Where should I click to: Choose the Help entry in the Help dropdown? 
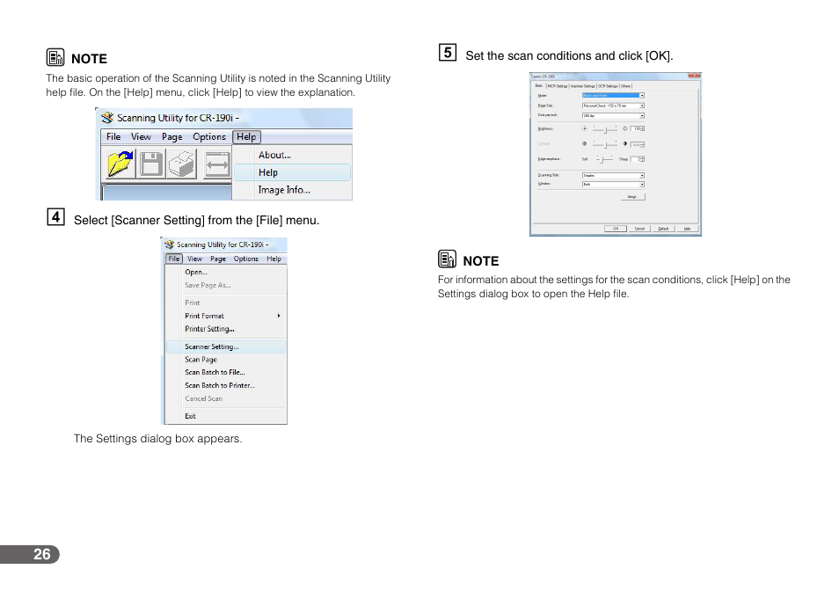(x=293, y=172)
